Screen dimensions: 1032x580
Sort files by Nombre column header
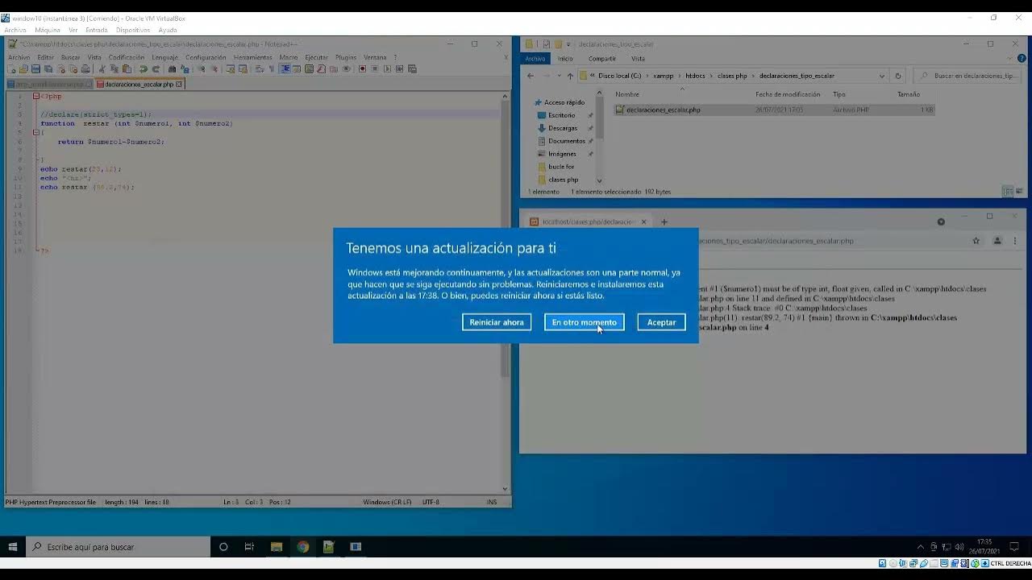[627, 94]
